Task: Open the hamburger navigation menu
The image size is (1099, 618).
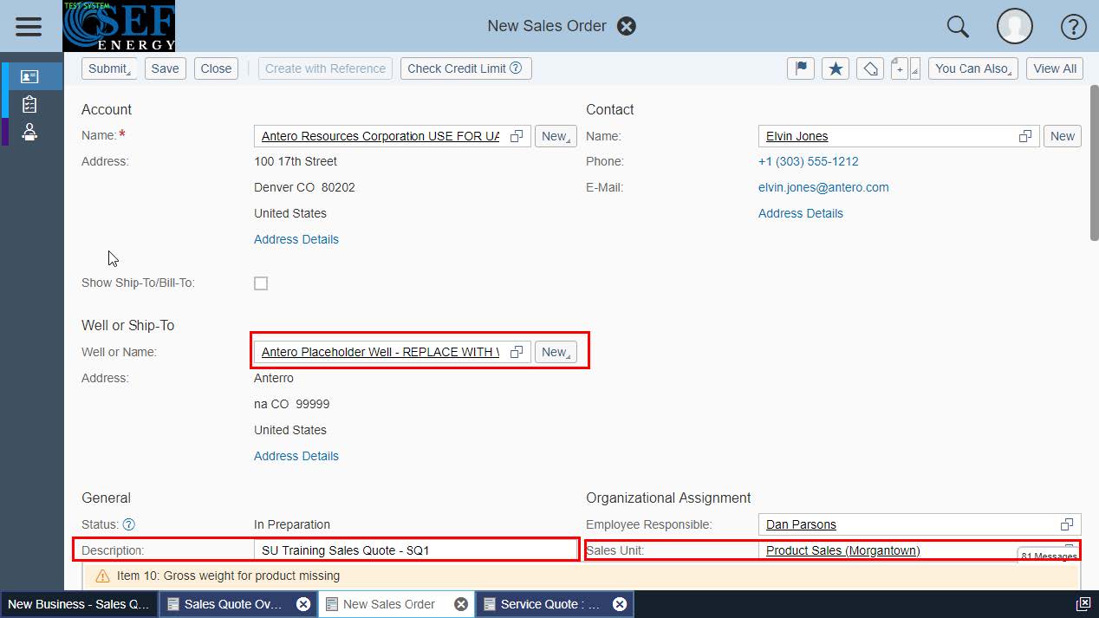Action: coord(29,26)
